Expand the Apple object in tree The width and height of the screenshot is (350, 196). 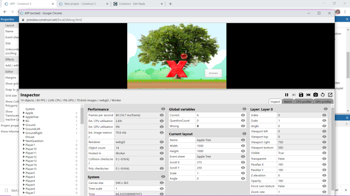(24, 113)
